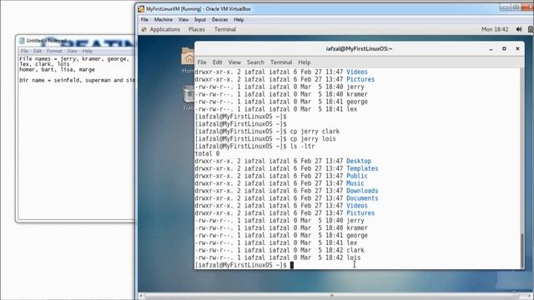Screen dimensions: 534x300
Task: Click the 'cp jerry lois' command line
Action: click(265, 139)
